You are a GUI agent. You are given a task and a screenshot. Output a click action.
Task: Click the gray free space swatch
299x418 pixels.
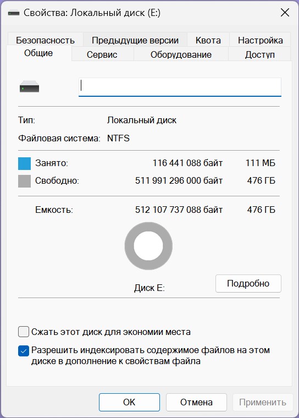tap(24, 181)
